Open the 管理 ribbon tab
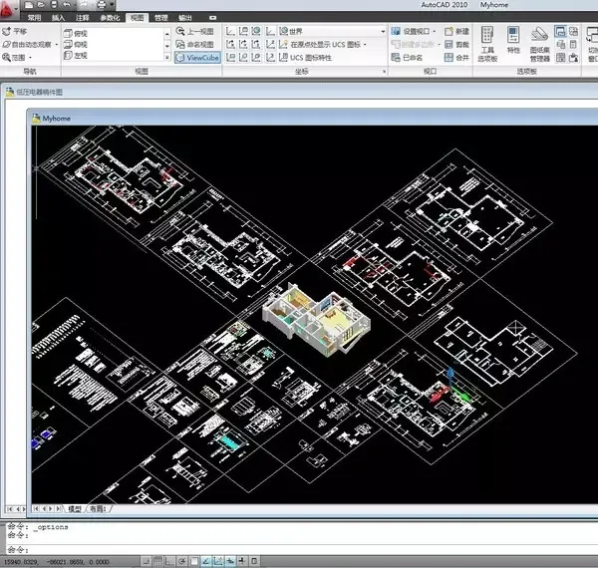Image resolution: width=598 pixels, height=568 pixels. click(x=161, y=18)
